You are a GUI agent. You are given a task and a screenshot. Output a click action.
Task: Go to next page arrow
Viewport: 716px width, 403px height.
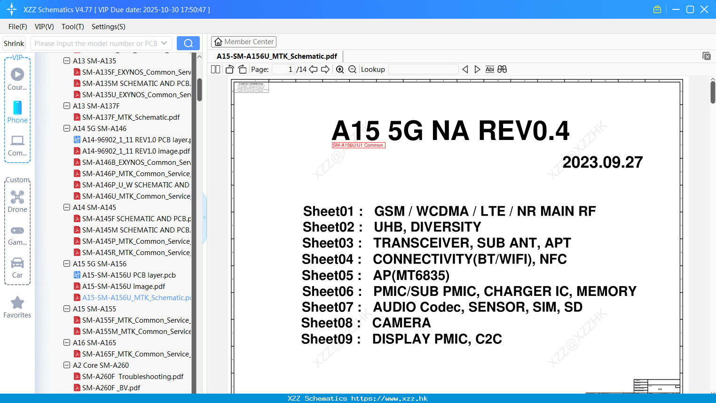point(325,70)
